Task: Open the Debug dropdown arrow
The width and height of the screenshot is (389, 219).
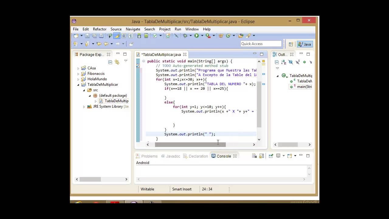Action: click(191, 36)
